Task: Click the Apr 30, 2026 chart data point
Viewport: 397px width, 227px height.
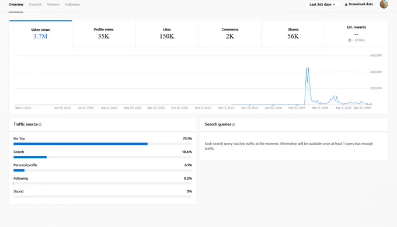Action: 371,104
